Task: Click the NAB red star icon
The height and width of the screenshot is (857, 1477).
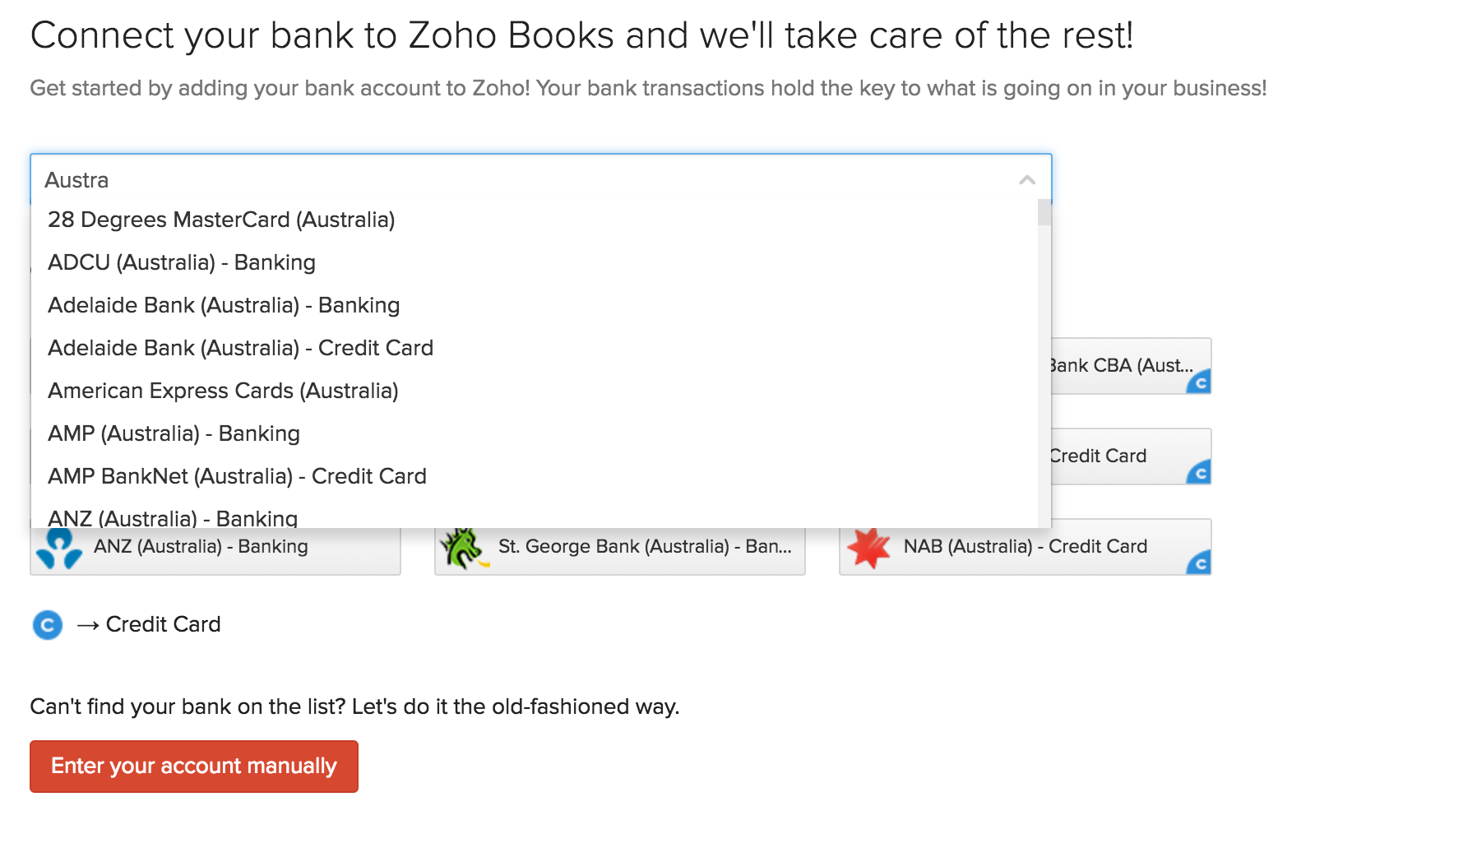Action: [x=868, y=546]
